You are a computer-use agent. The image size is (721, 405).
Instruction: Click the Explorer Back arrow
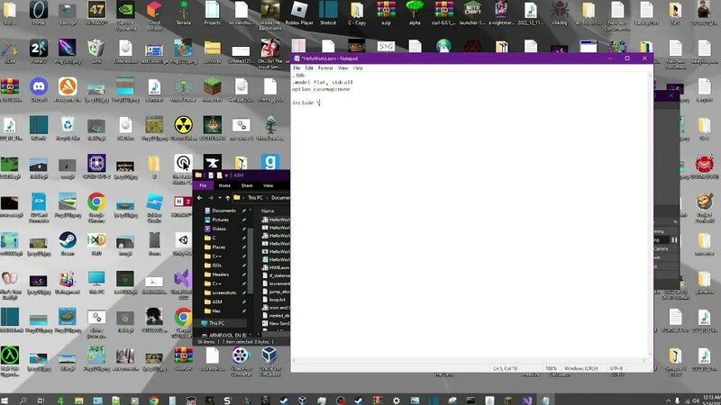[x=199, y=198]
